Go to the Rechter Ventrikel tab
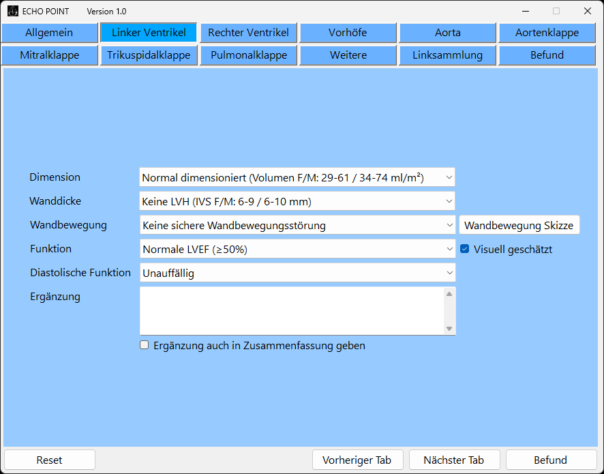 point(248,33)
